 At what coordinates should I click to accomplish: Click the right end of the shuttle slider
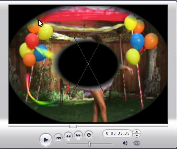(111, 144)
